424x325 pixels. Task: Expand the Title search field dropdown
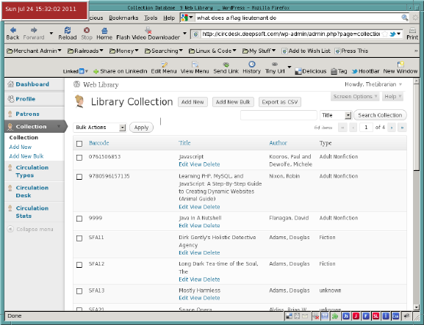pyautogui.click(x=336, y=115)
